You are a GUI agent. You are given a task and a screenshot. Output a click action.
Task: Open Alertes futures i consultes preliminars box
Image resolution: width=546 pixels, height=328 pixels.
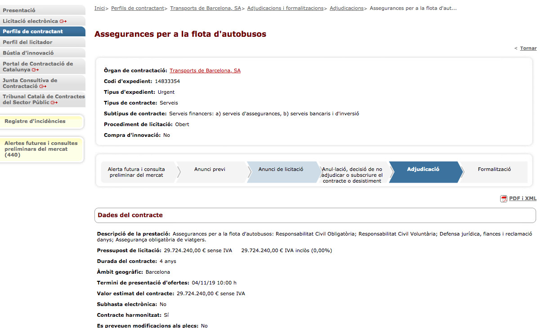[41, 149]
